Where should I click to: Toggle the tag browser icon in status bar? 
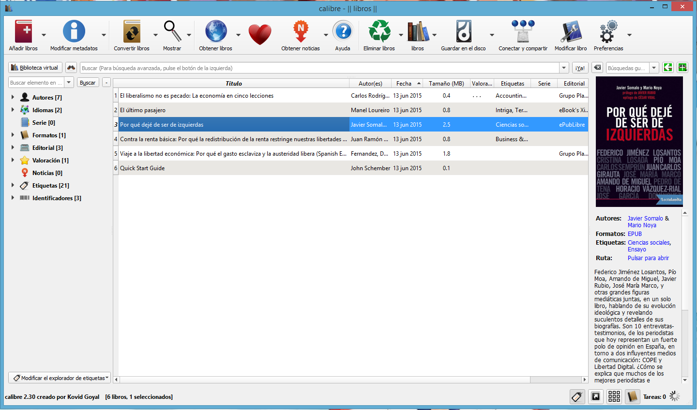577,397
